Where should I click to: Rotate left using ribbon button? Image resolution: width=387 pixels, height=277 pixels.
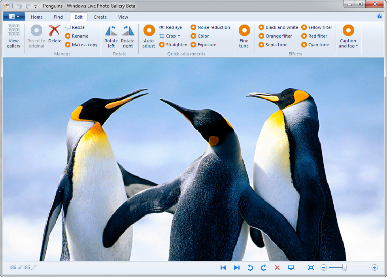tap(111, 36)
